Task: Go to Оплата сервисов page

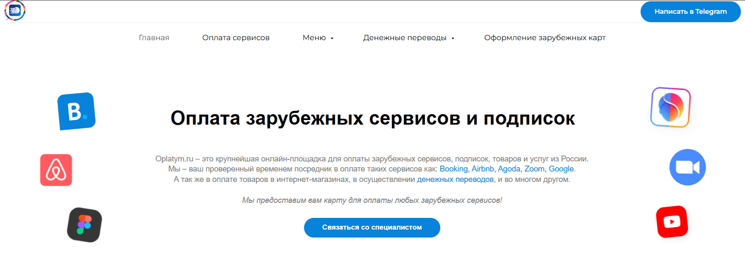Action: (236, 38)
